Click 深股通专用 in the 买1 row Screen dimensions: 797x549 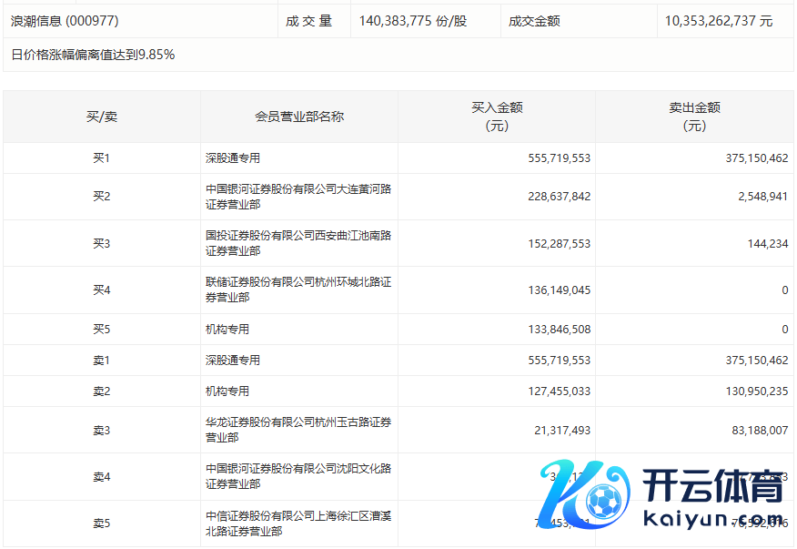(x=233, y=158)
